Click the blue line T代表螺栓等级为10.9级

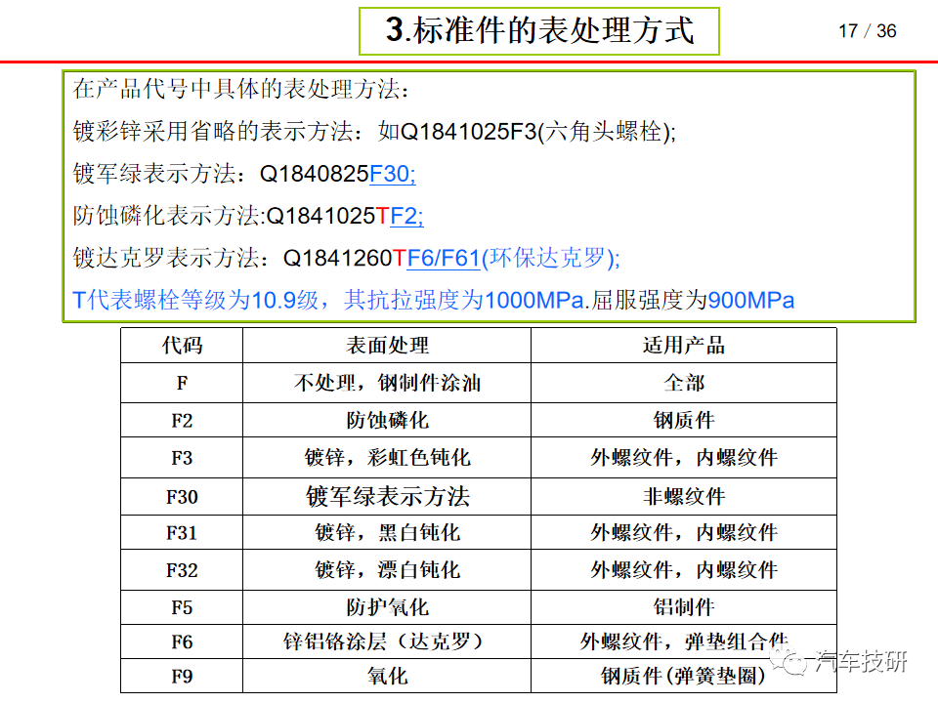(195, 300)
